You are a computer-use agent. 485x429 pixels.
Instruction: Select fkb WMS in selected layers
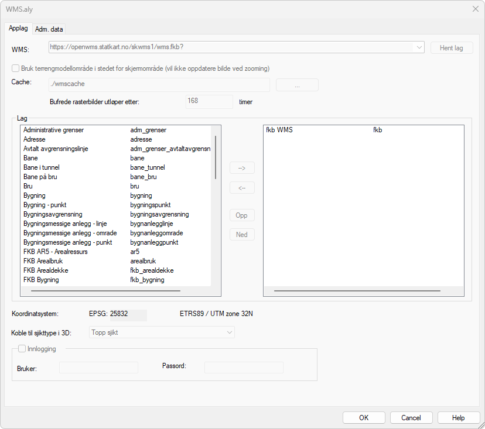pos(279,130)
